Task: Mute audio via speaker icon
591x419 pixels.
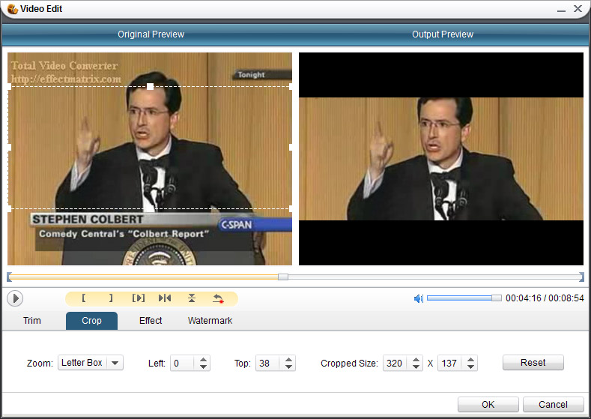Action: pos(419,298)
